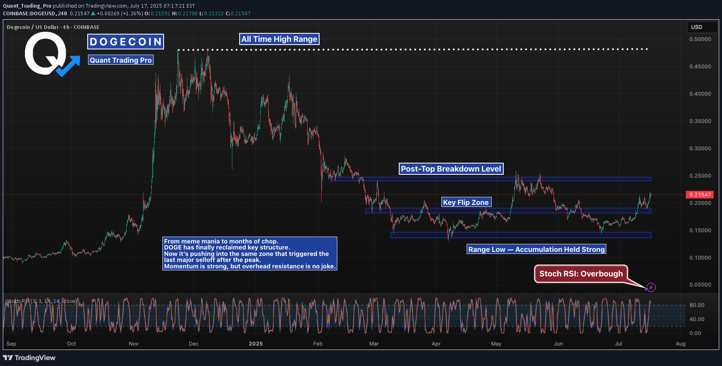This screenshot has width=722, height=366.
Task: Click the Jun label on time axis
Action: 558,344
